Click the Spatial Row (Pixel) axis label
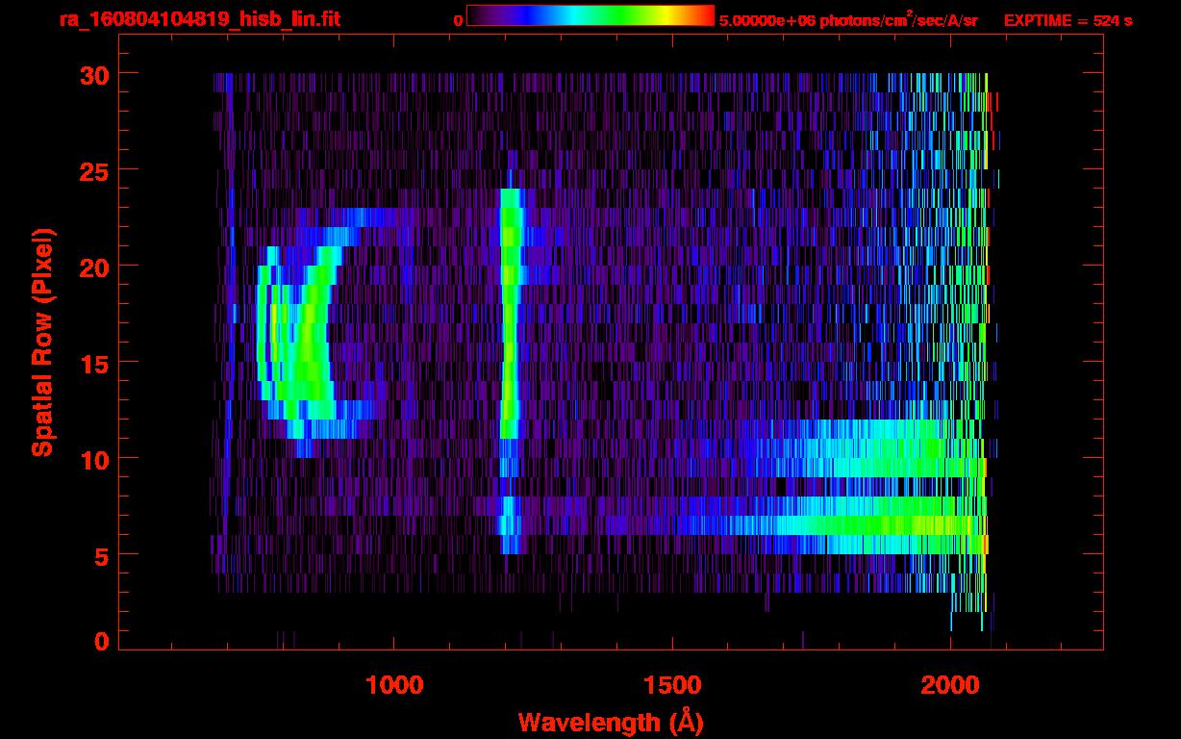Viewport: 1181px width, 739px height. pos(42,343)
